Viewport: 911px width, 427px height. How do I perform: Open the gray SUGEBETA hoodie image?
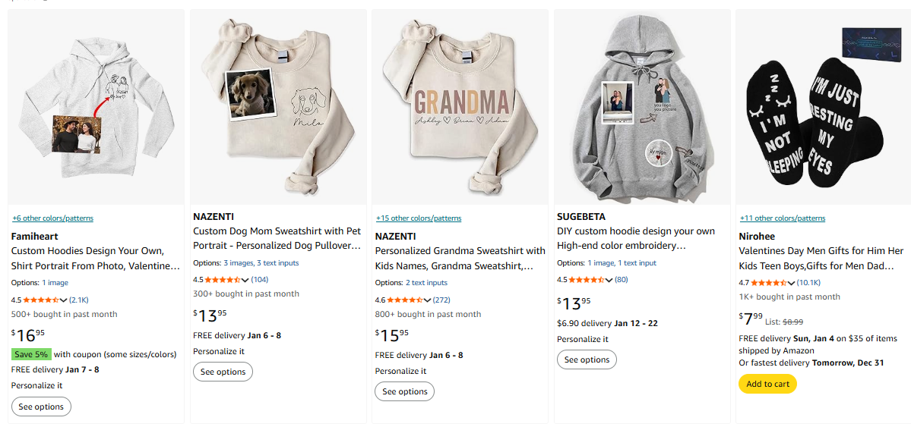(642, 107)
